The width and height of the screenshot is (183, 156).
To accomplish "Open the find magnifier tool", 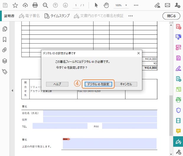I will coord(45,5).
